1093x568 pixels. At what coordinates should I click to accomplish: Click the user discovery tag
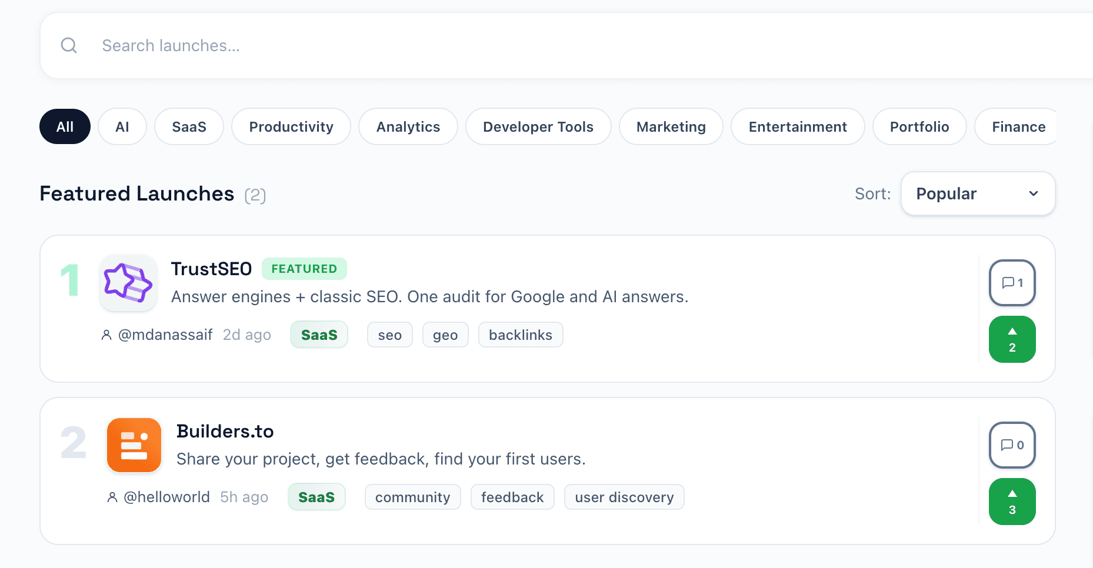[x=624, y=497]
